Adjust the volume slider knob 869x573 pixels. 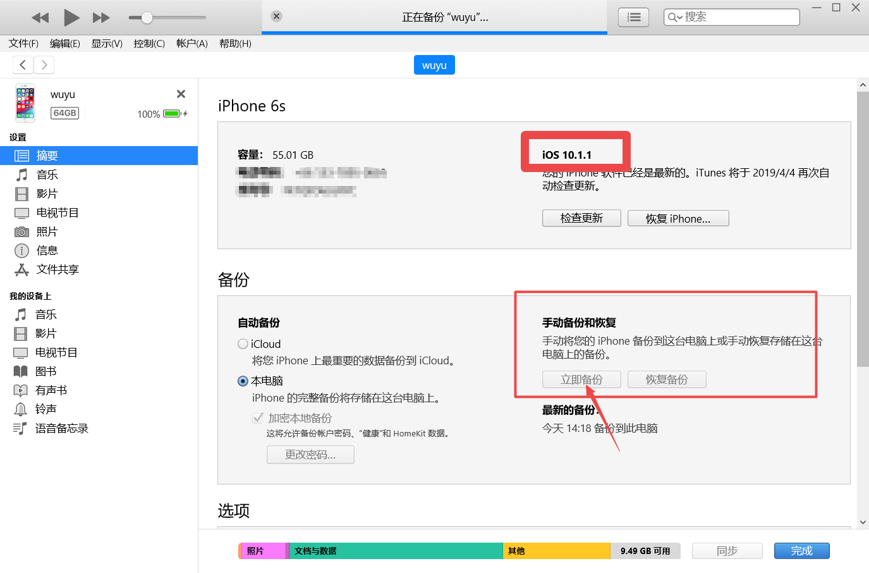(147, 18)
